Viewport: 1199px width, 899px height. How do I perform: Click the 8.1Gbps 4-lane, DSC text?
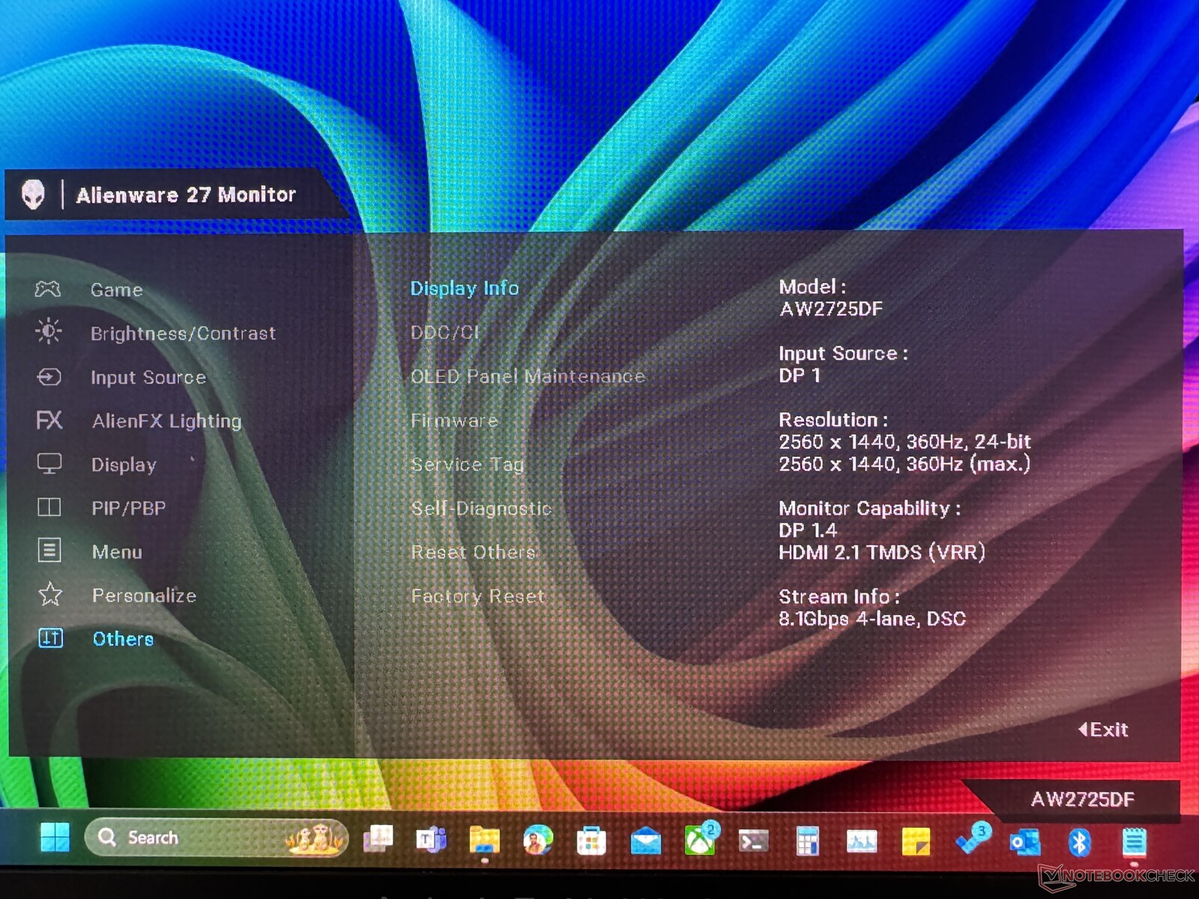point(872,619)
